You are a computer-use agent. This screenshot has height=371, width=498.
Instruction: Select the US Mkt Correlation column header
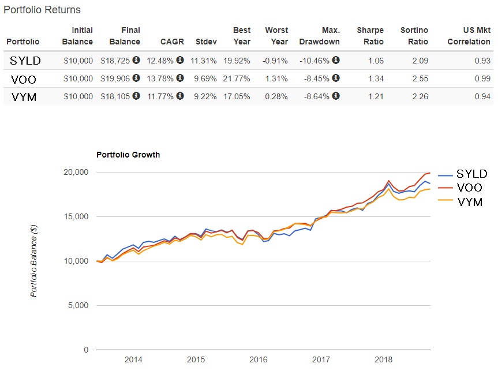tap(469, 36)
